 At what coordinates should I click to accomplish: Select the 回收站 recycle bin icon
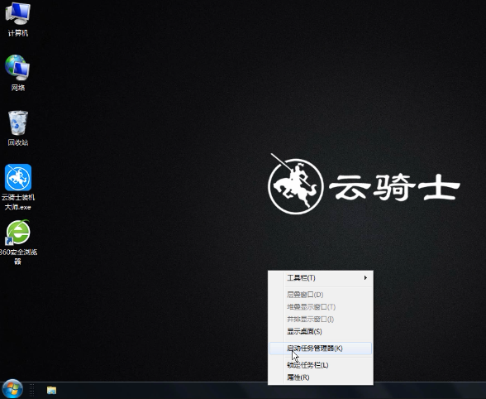17,128
